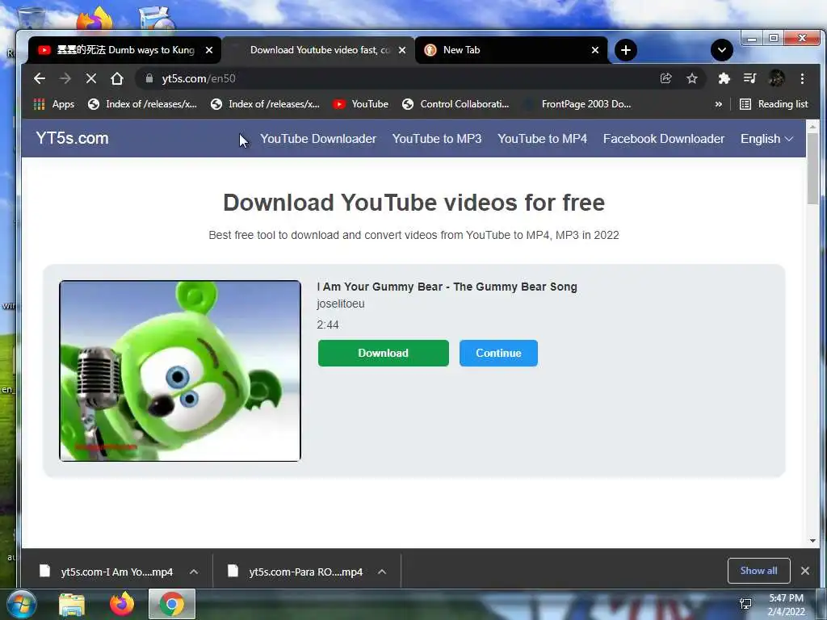The height and width of the screenshot is (620, 827).
Task: Open YouTube to MP3 menu item
Action: tap(437, 139)
